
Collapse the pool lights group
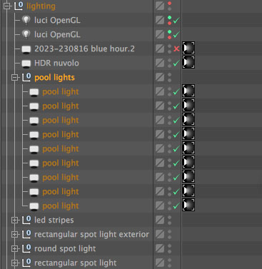pyautogui.click(x=15, y=78)
